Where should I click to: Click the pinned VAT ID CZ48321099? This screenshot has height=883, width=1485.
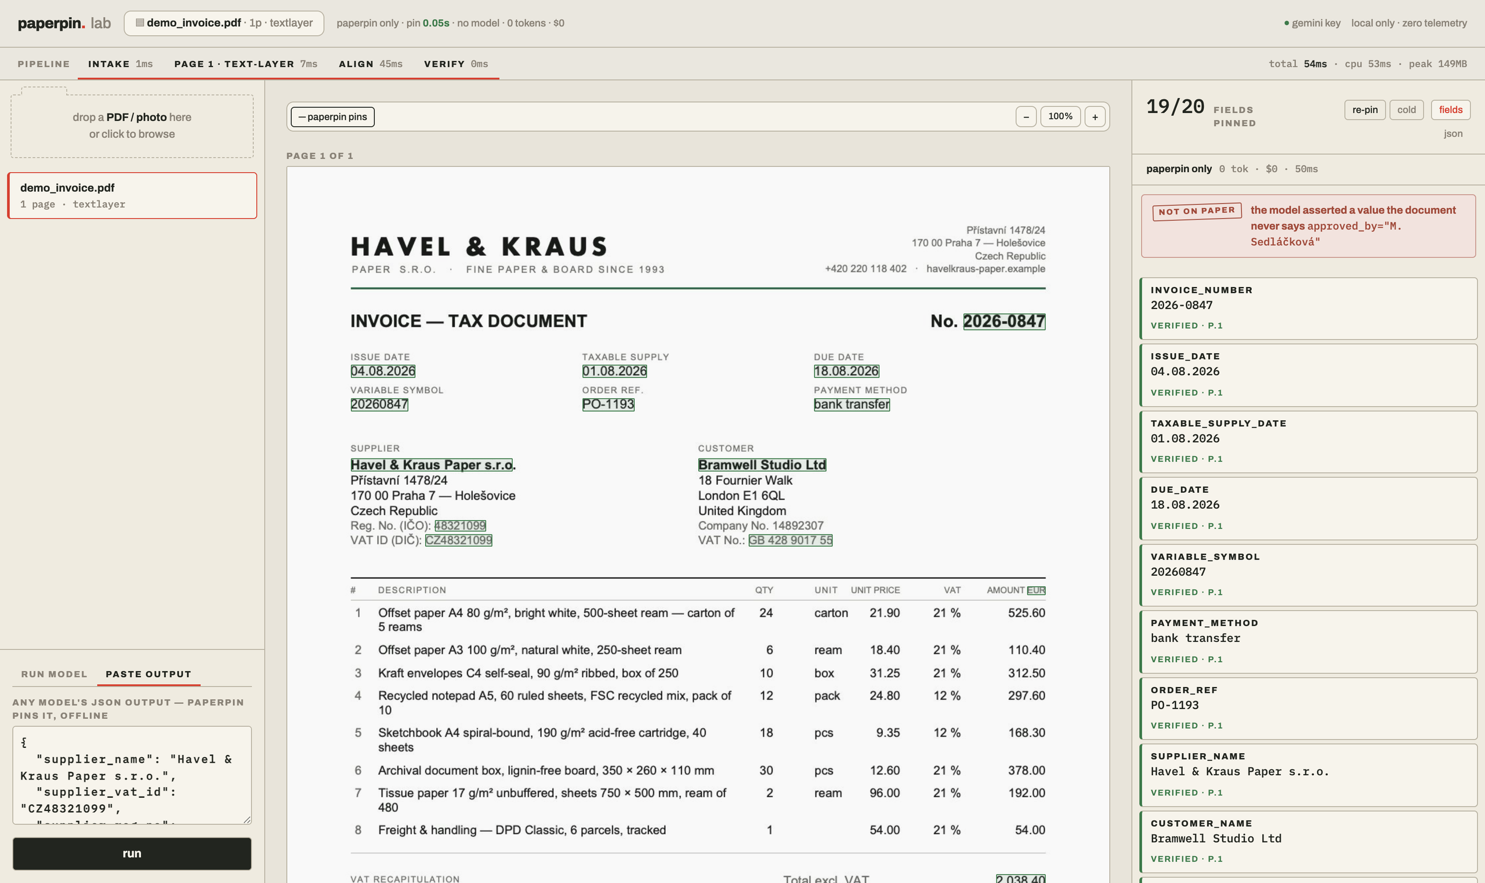pos(458,540)
